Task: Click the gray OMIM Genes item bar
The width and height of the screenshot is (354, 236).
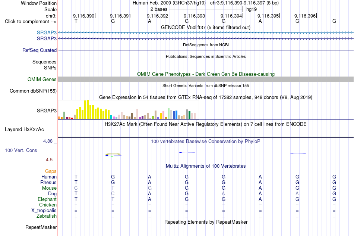Action: coord(206,79)
